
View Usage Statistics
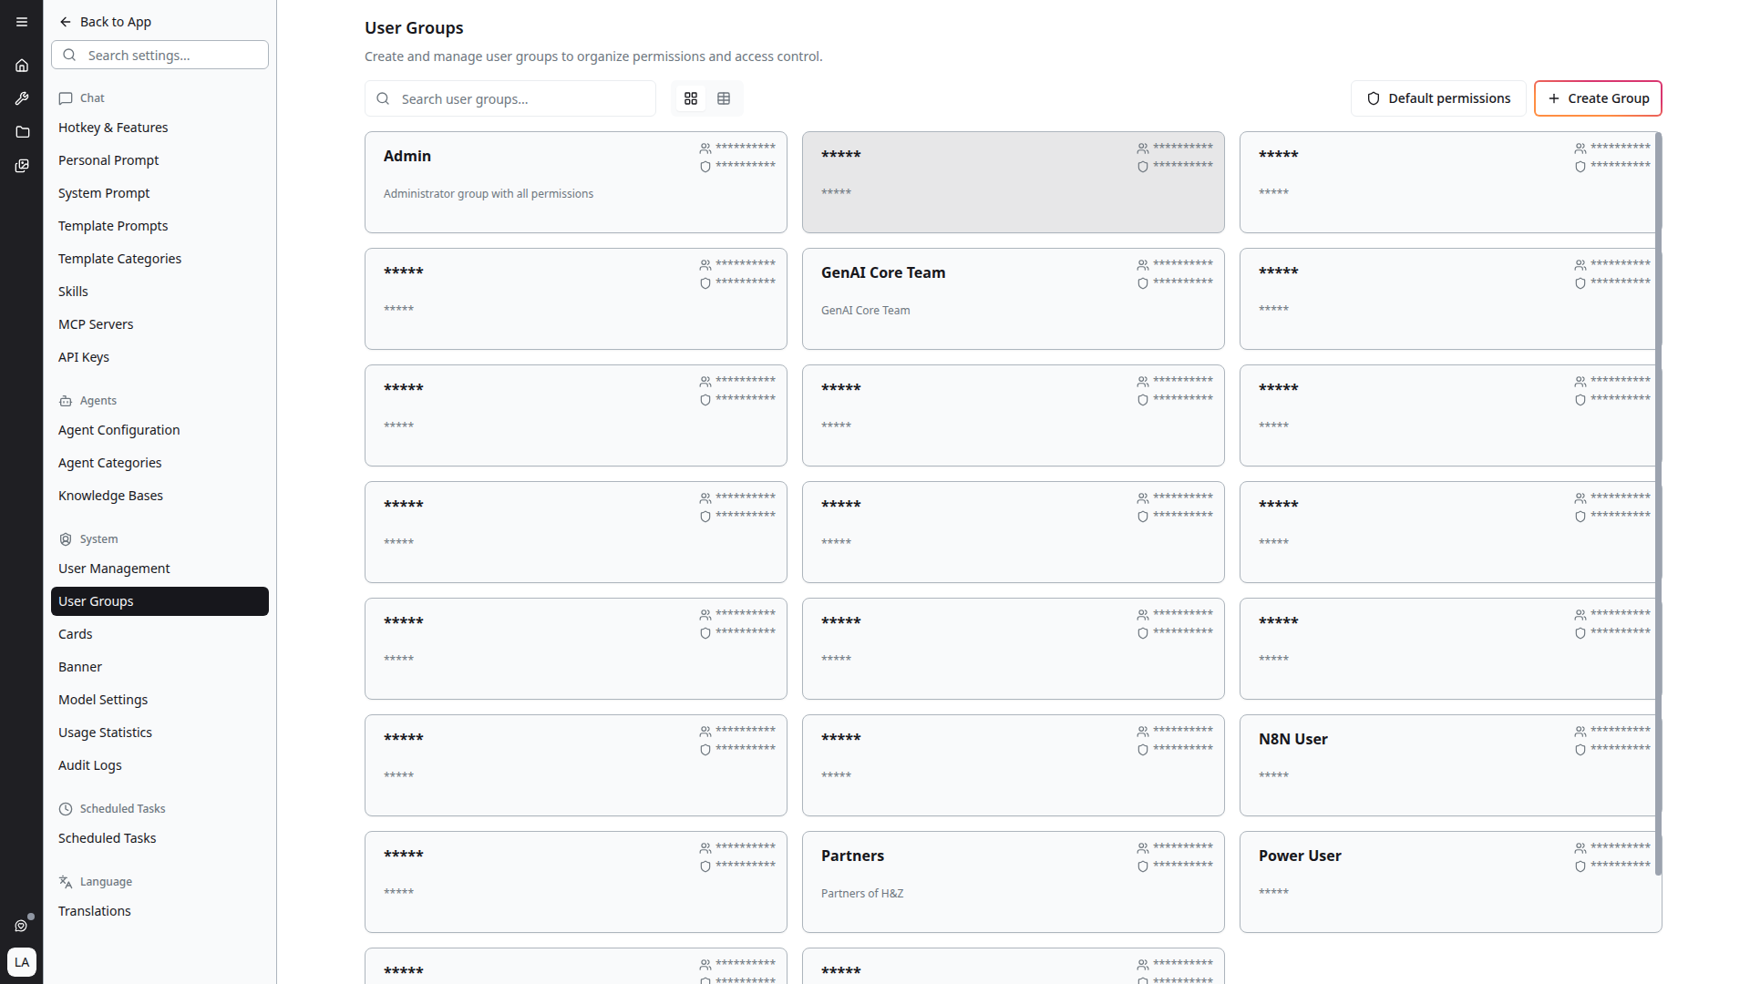click(x=160, y=733)
